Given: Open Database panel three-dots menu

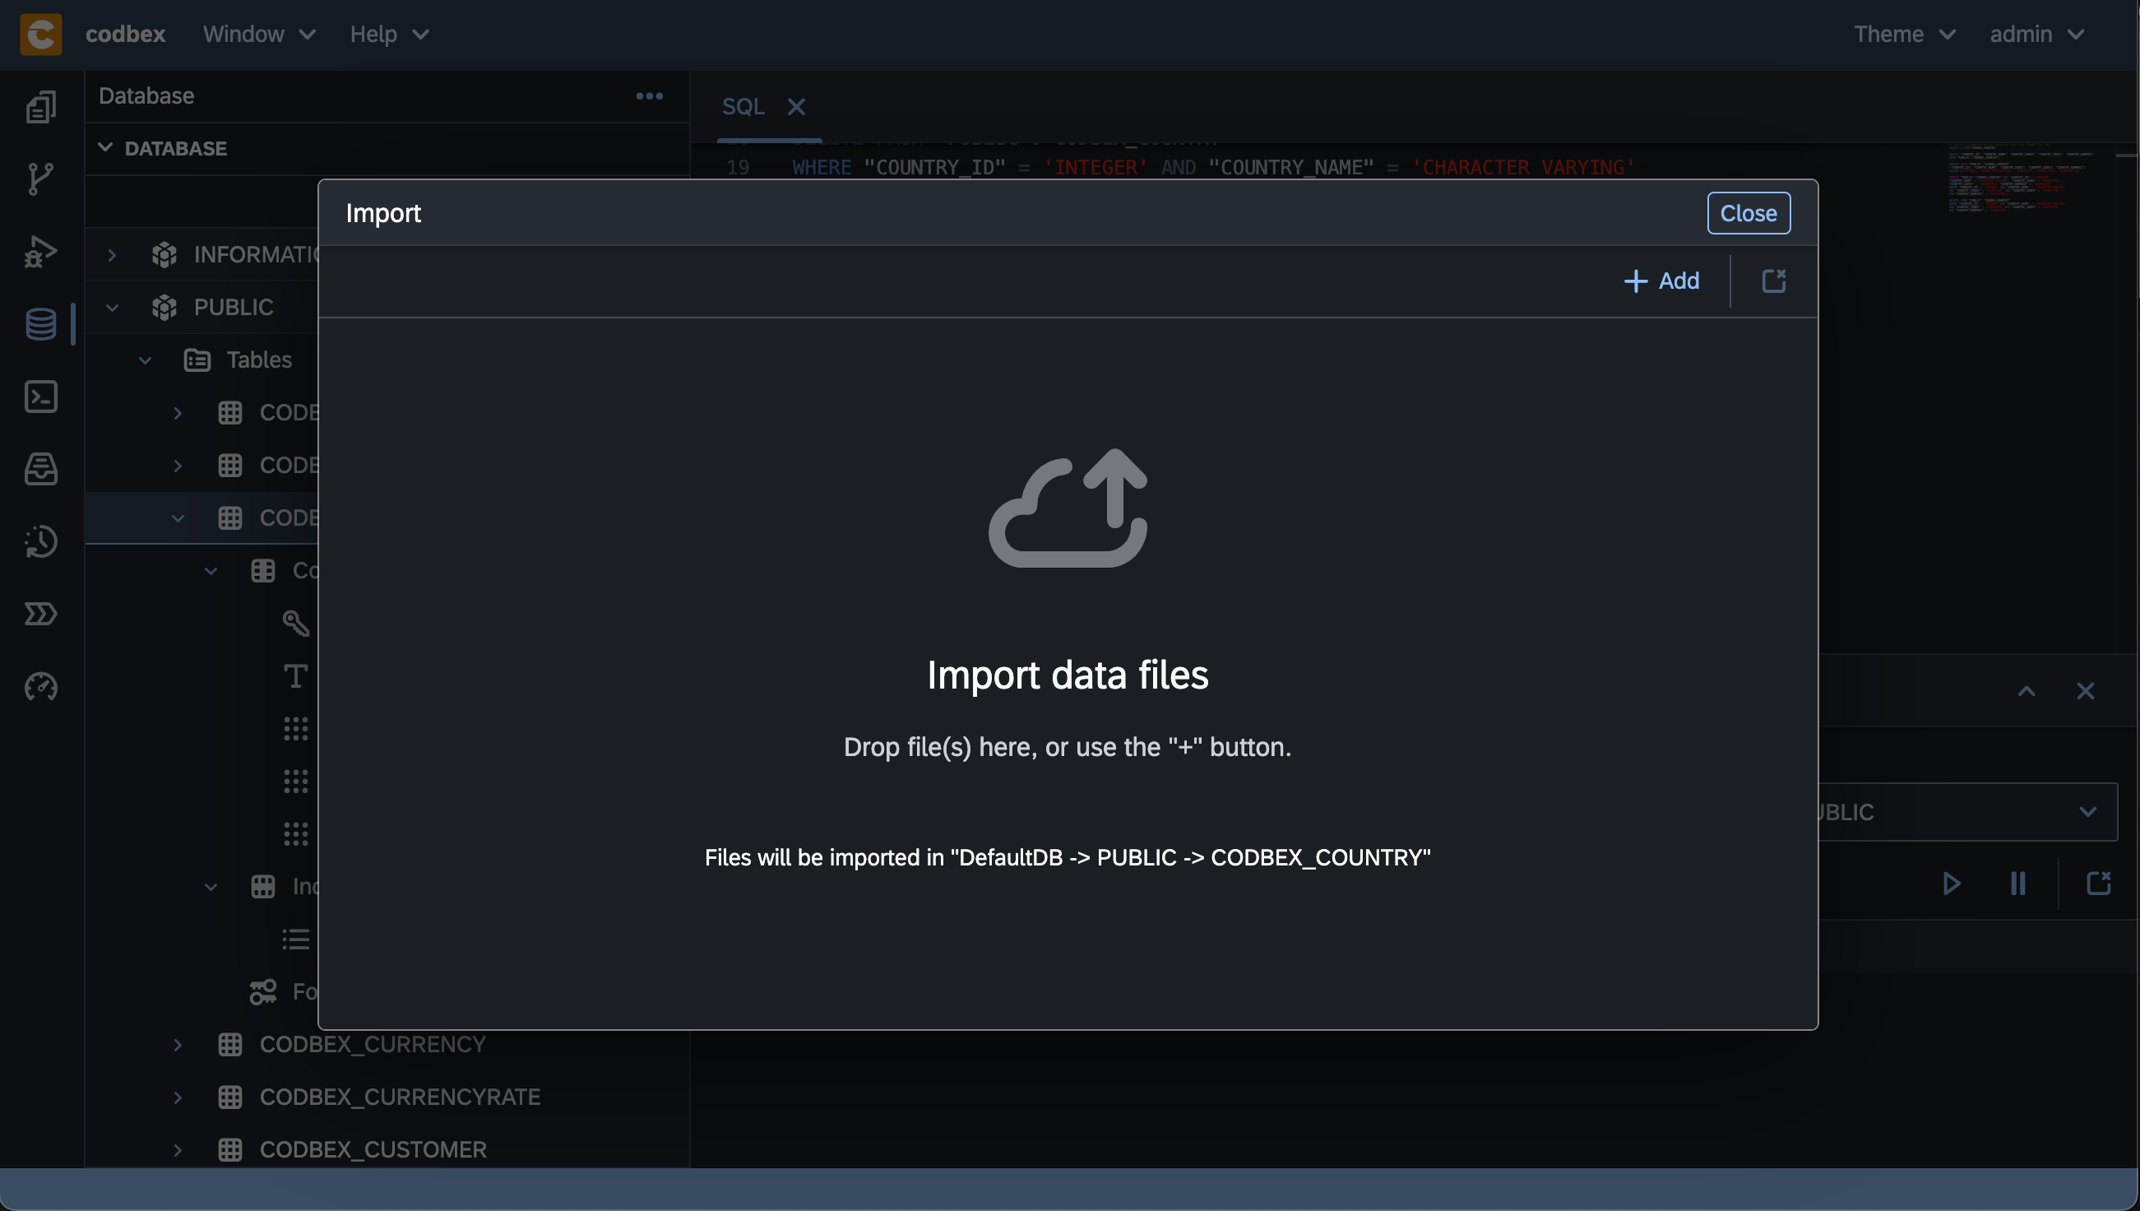Looking at the screenshot, I should 649,96.
